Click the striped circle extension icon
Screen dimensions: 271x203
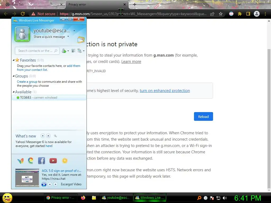[231, 14]
